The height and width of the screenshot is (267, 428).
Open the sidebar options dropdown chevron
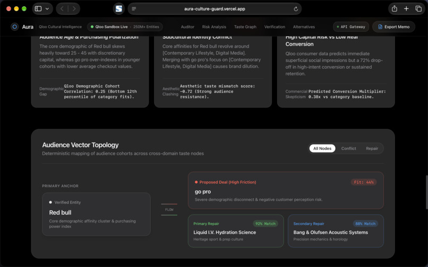tap(47, 8)
